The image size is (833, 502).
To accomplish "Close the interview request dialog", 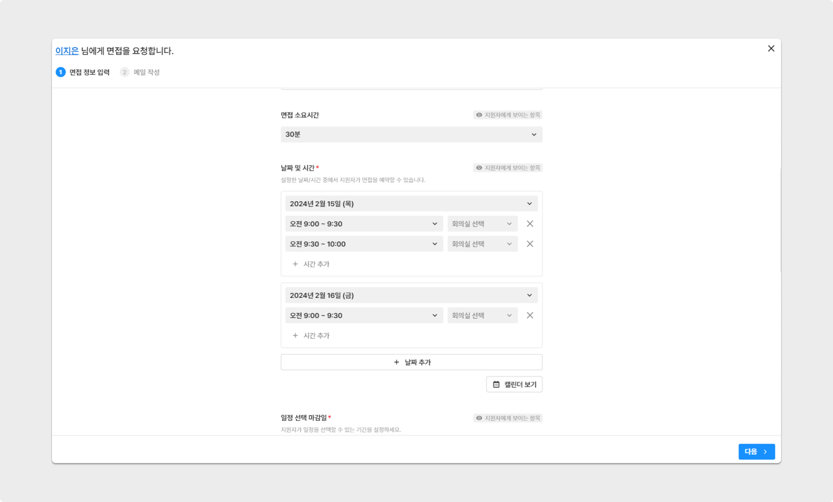I will pyautogui.click(x=771, y=48).
